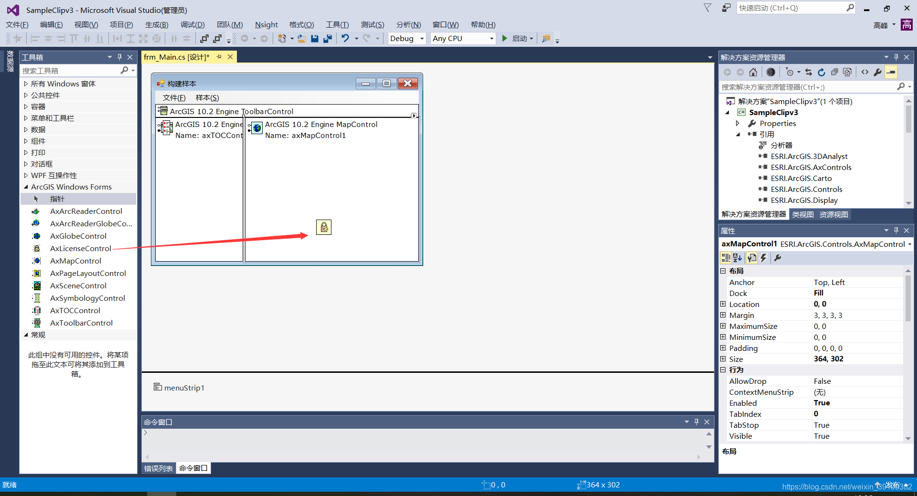This screenshot has height=496, width=917.
Task: Click the Sync with Active Document arrows icon
Action: point(809,72)
